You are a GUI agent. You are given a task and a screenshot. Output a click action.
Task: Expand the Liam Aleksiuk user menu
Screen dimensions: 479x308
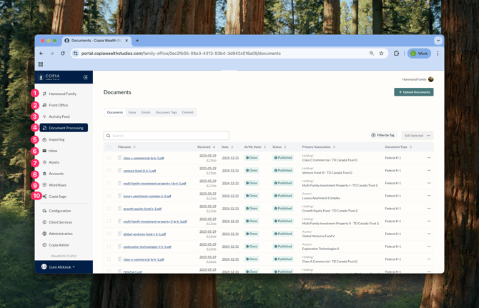point(59,267)
